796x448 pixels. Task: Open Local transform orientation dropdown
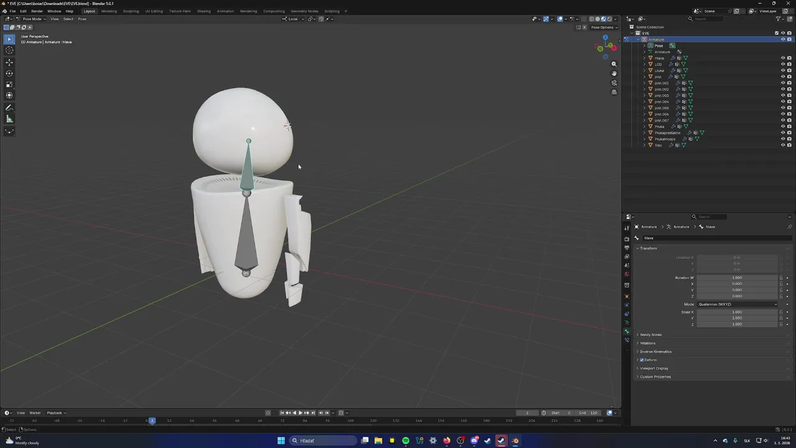(x=294, y=19)
